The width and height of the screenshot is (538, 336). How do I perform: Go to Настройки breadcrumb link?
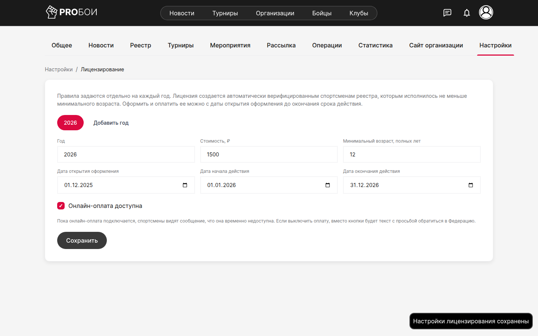coord(59,69)
